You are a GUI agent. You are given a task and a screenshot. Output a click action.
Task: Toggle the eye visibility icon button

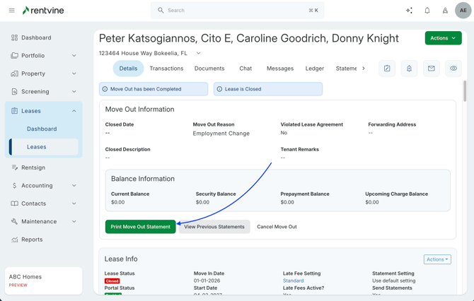453,69
